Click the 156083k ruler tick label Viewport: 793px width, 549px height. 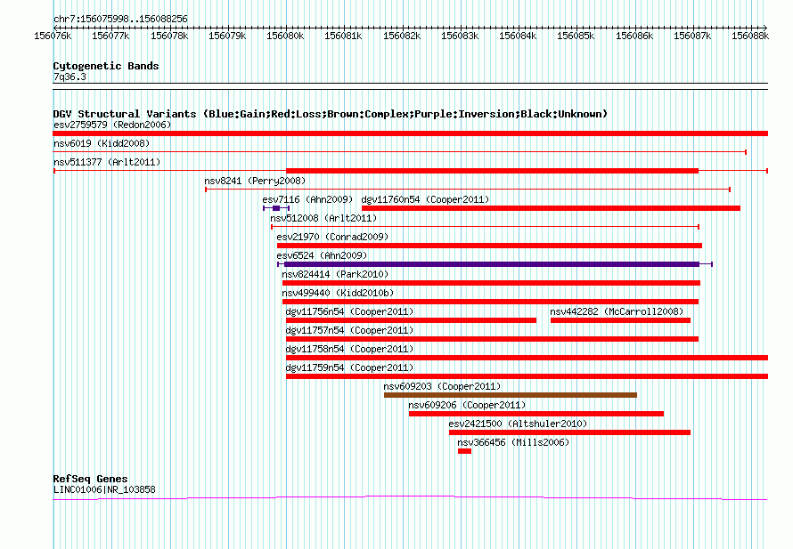tap(460, 36)
